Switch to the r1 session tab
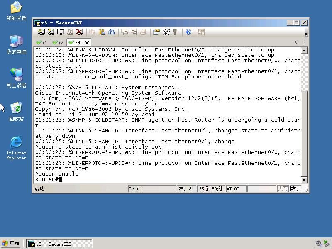This screenshot has height=249, width=332. 42,43
